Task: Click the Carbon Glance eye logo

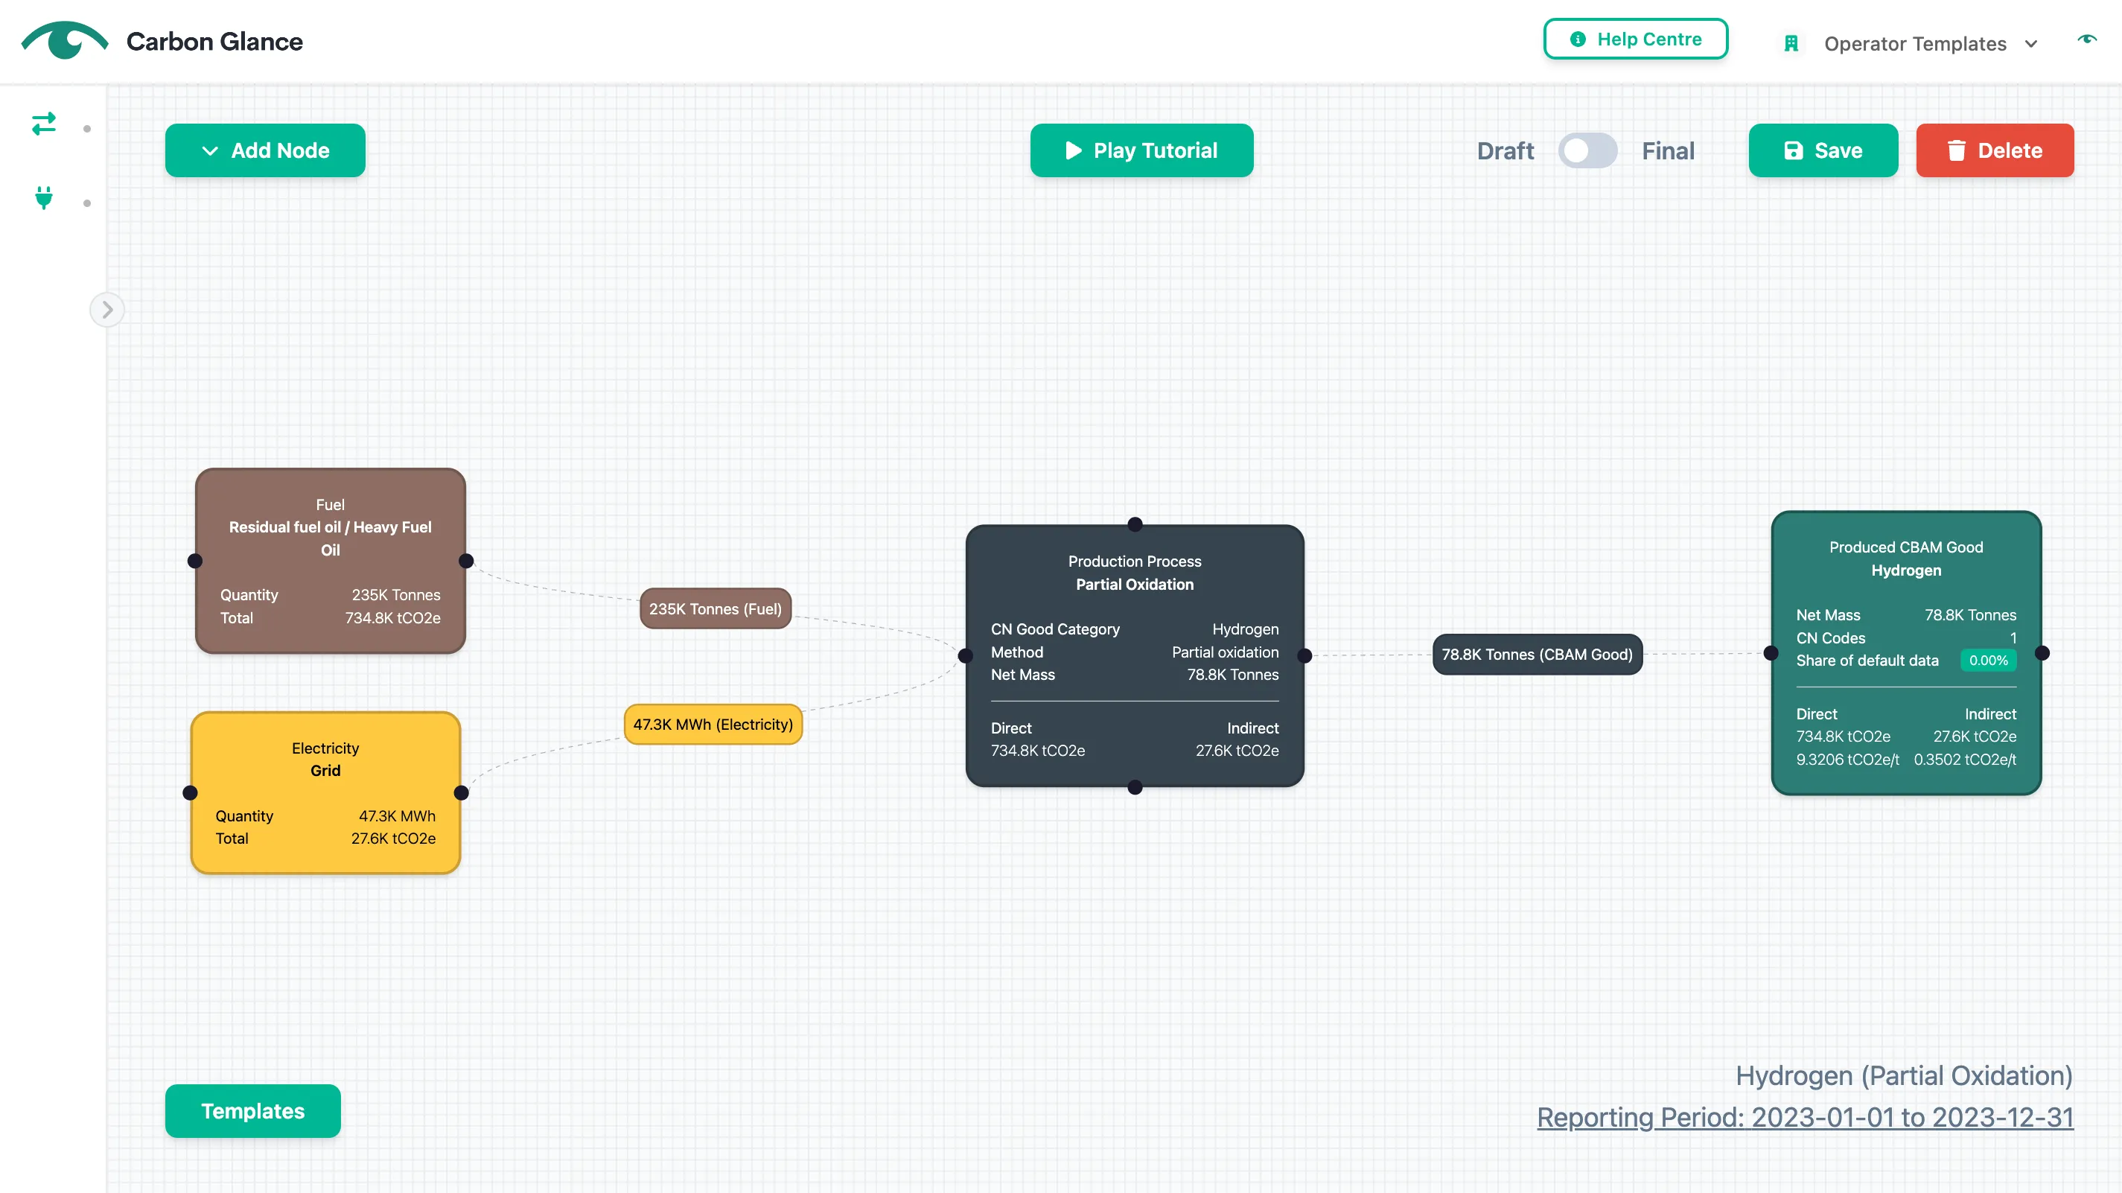Action: pyautogui.click(x=64, y=39)
